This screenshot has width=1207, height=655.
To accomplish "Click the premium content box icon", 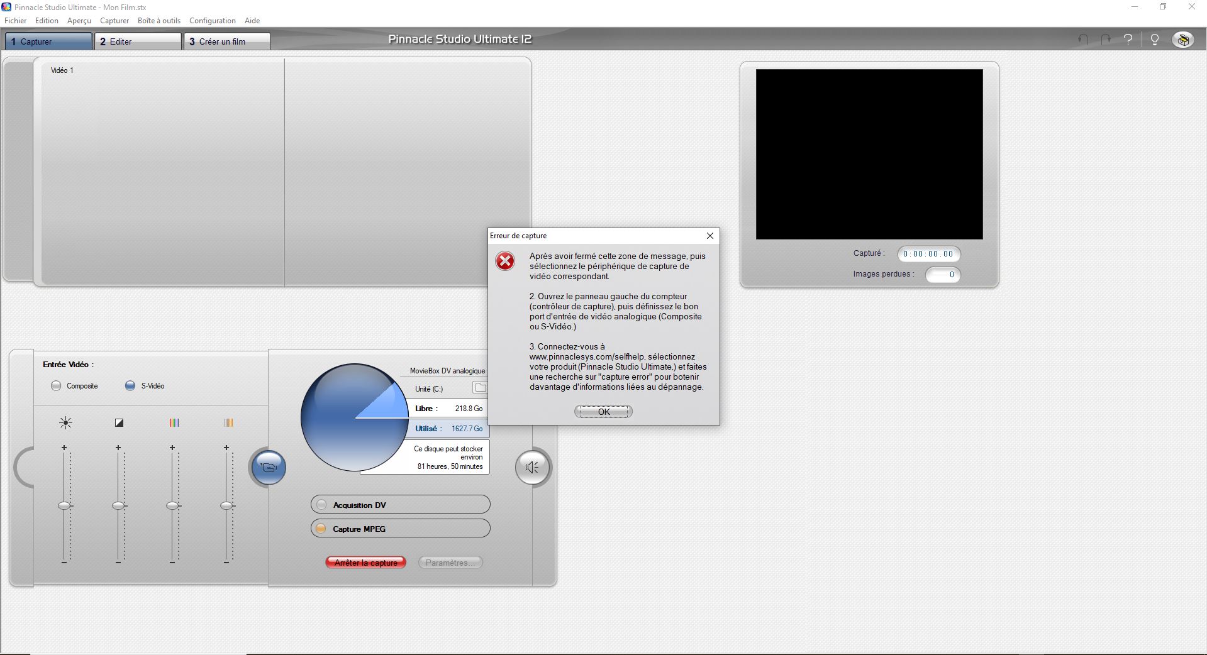I will pyautogui.click(x=1183, y=40).
